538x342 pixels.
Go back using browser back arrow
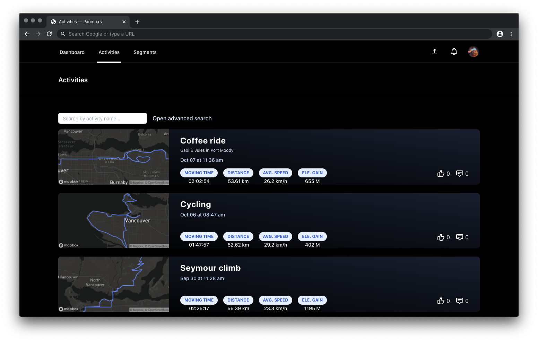pyautogui.click(x=27, y=34)
